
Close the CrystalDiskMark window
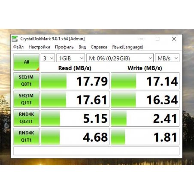(x=174, y=39)
